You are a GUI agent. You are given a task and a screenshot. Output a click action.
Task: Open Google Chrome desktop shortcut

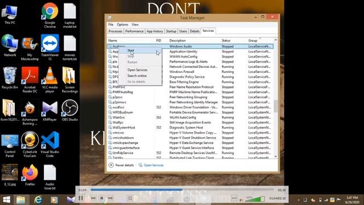pyautogui.click(x=50, y=15)
